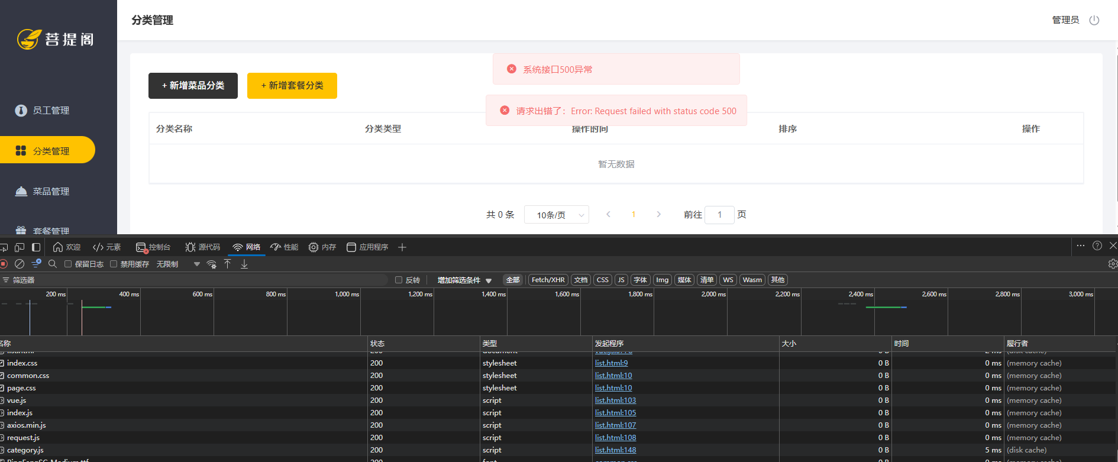
Task: Toggle the JS request type filter
Action: point(621,280)
